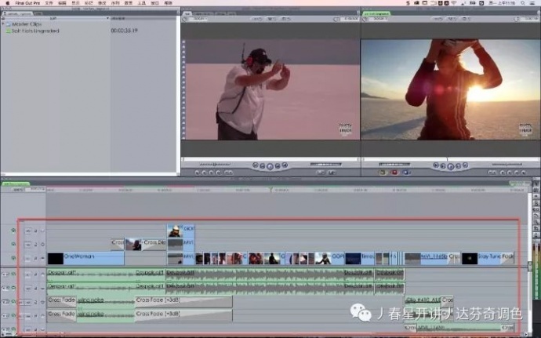This screenshot has width=541, height=338.
Task: Click the first Cross Fade audio transition
Action: (61, 300)
